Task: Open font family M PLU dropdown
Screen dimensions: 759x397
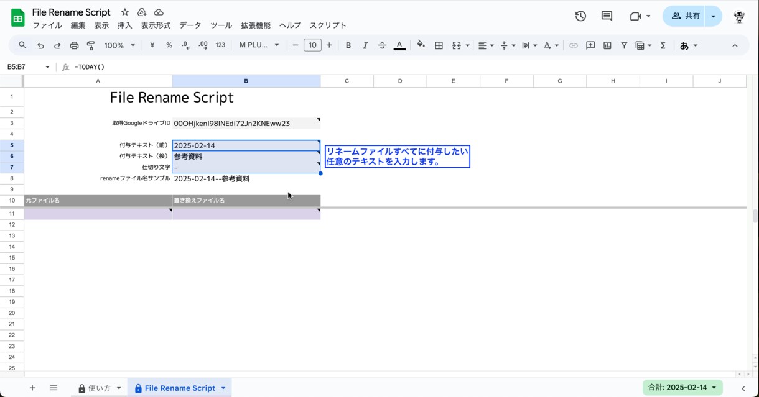Action: 259,45
